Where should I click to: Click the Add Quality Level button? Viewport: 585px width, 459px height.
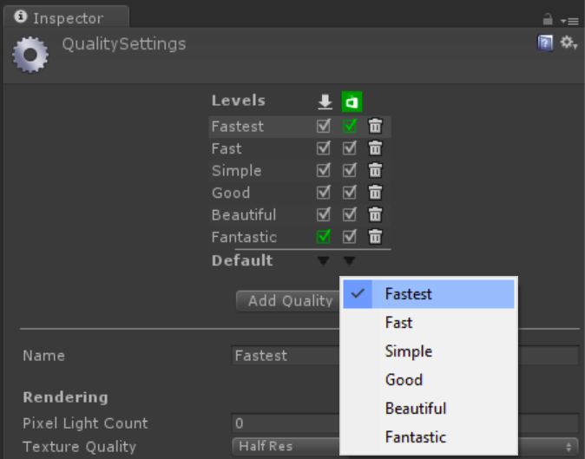tap(289, 301)
